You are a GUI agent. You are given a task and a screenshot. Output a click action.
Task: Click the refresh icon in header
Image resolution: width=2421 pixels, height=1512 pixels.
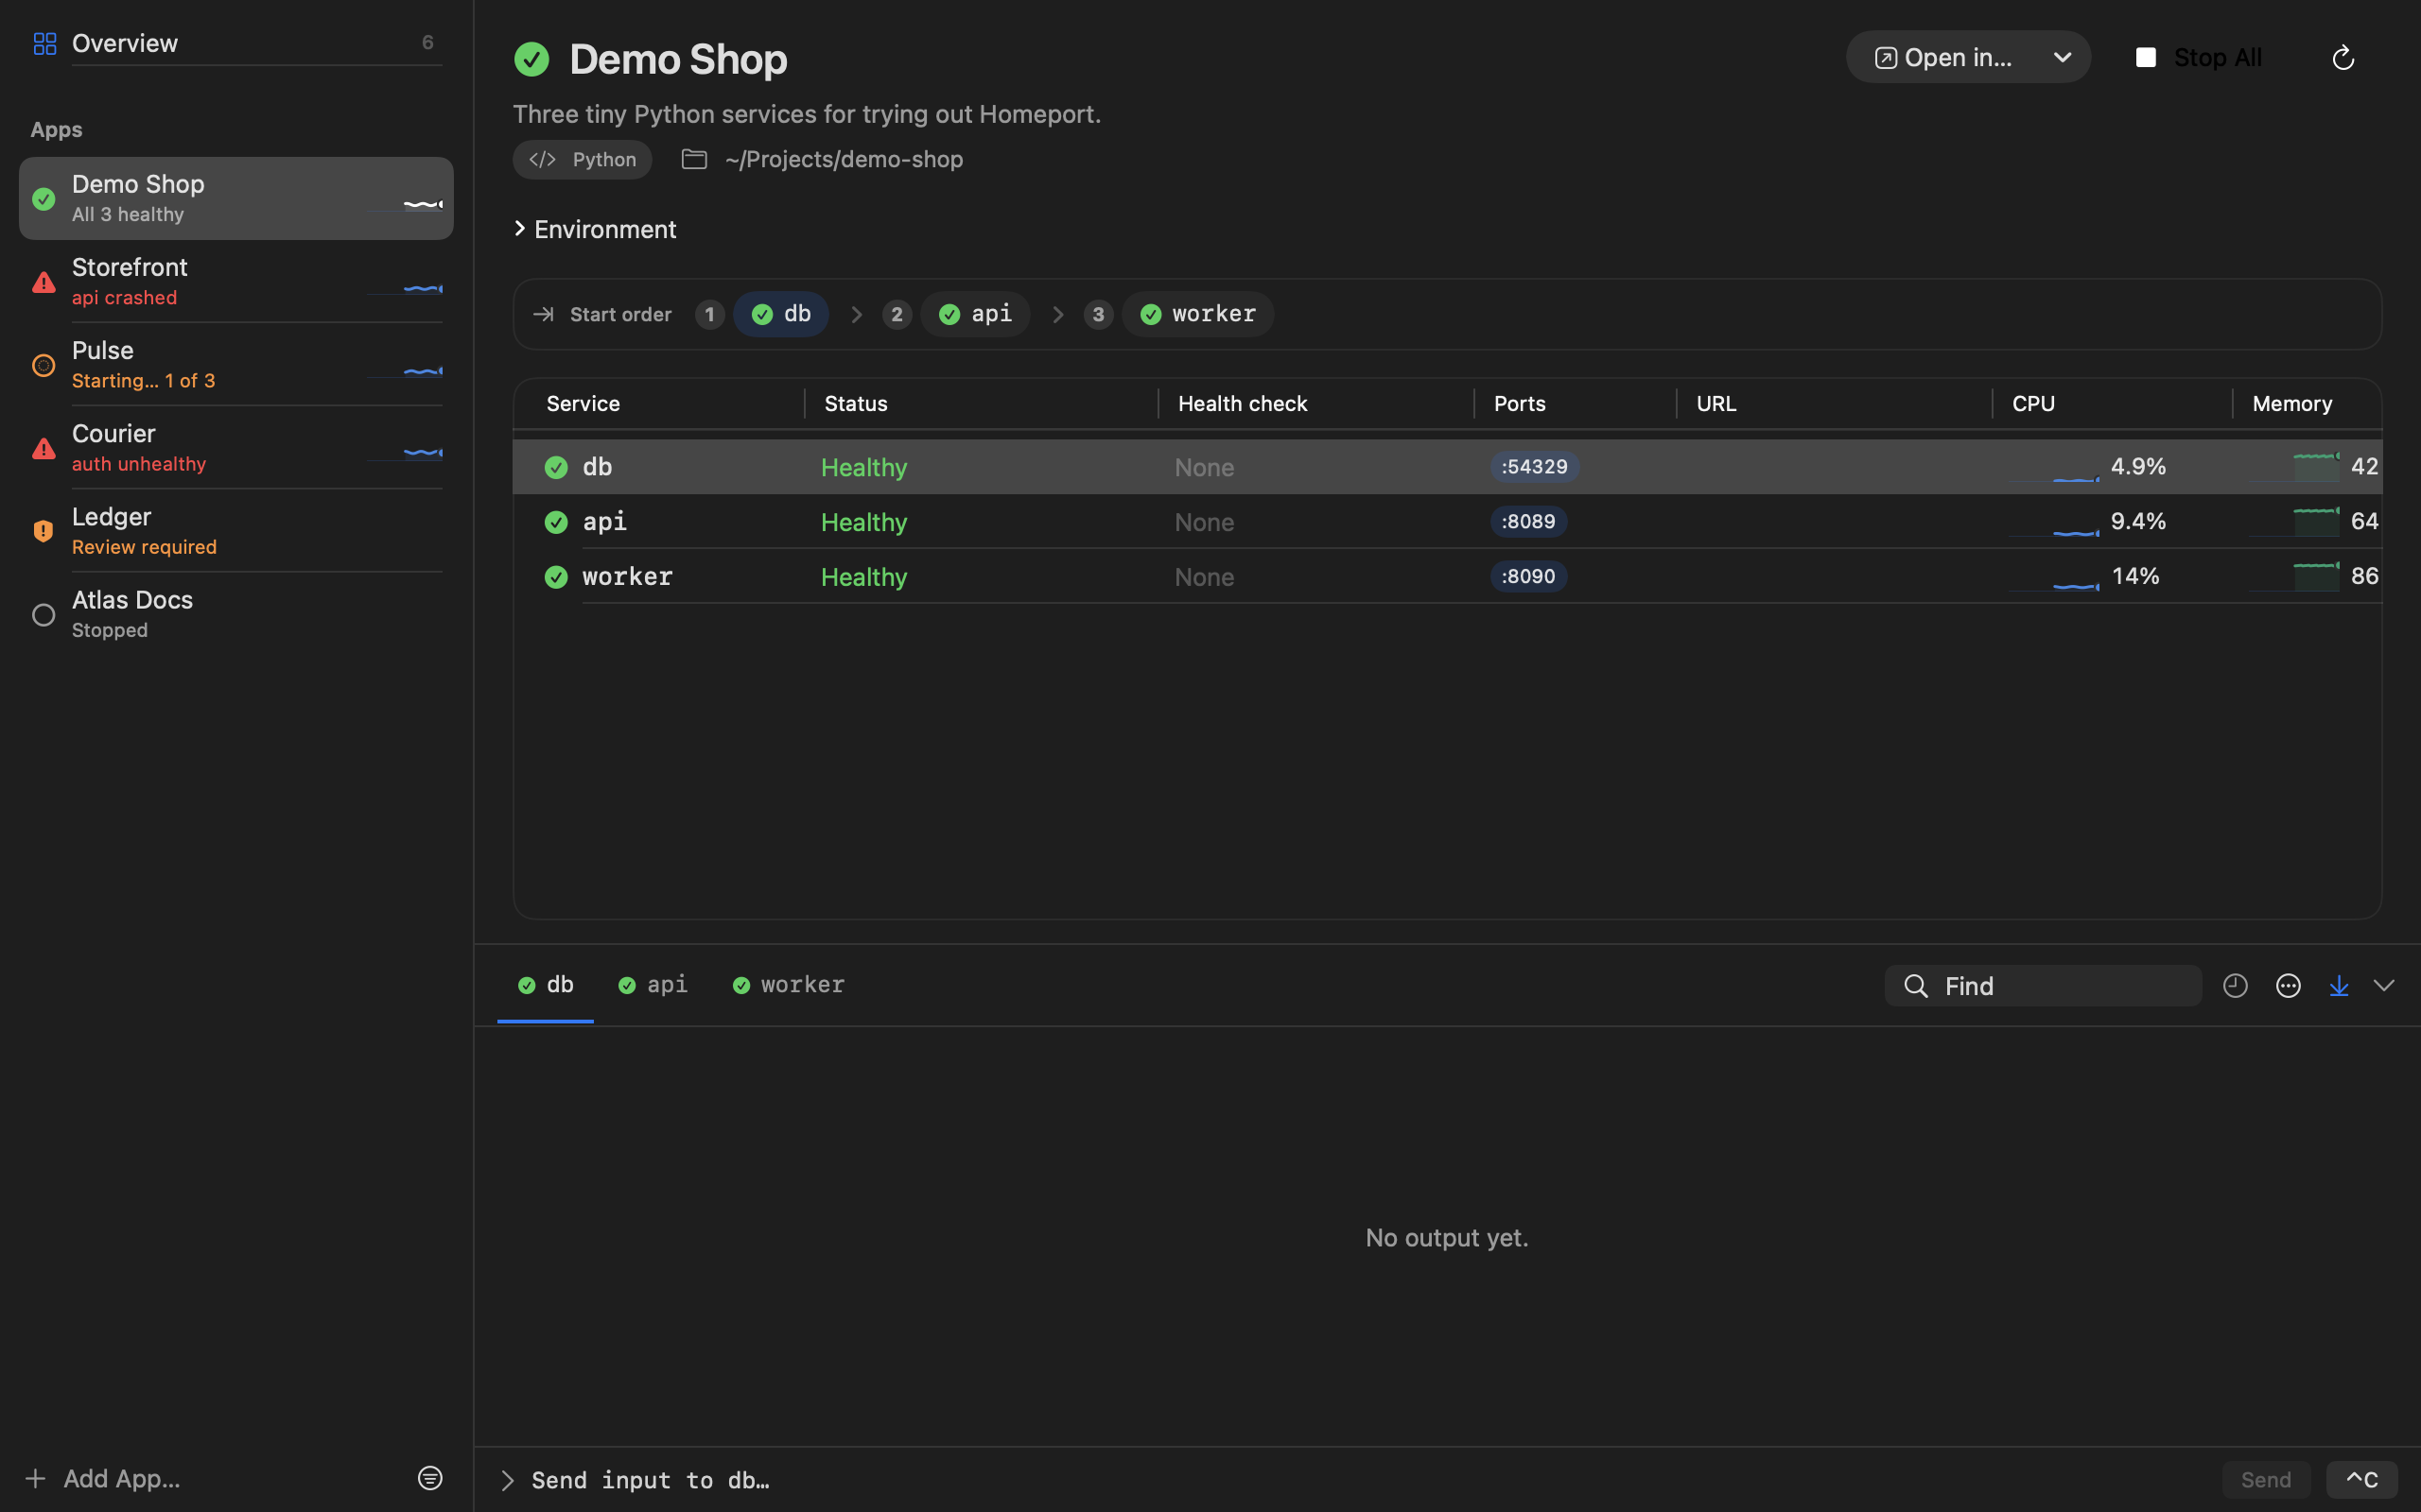tap(2342, 58)
